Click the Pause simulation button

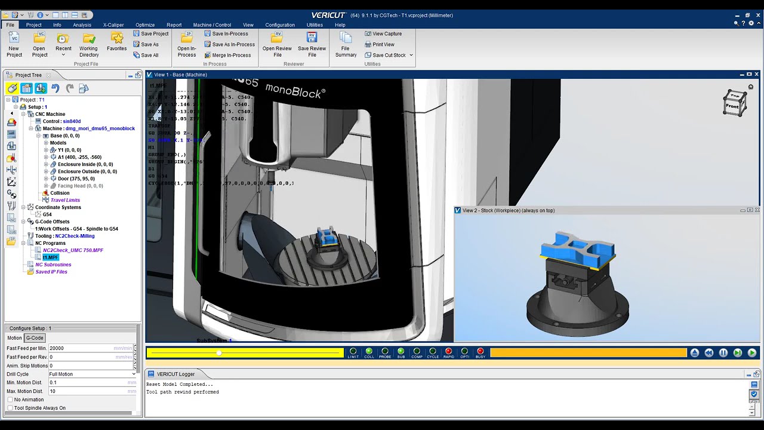click(723, 353)
